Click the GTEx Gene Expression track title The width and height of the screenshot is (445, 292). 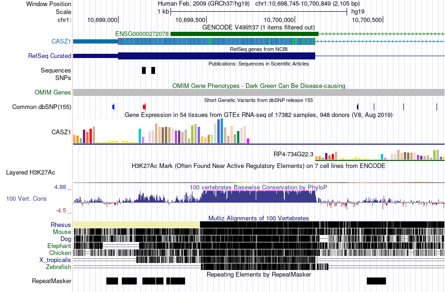coord(259,115)
